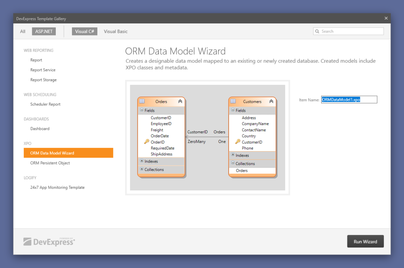
Task: Switch to the ASP.NET tab
Action: [x=44, y=31]
